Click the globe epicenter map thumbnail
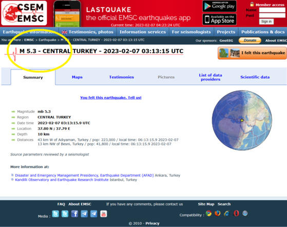Viewport: 287px width, 227px height. 242,120
